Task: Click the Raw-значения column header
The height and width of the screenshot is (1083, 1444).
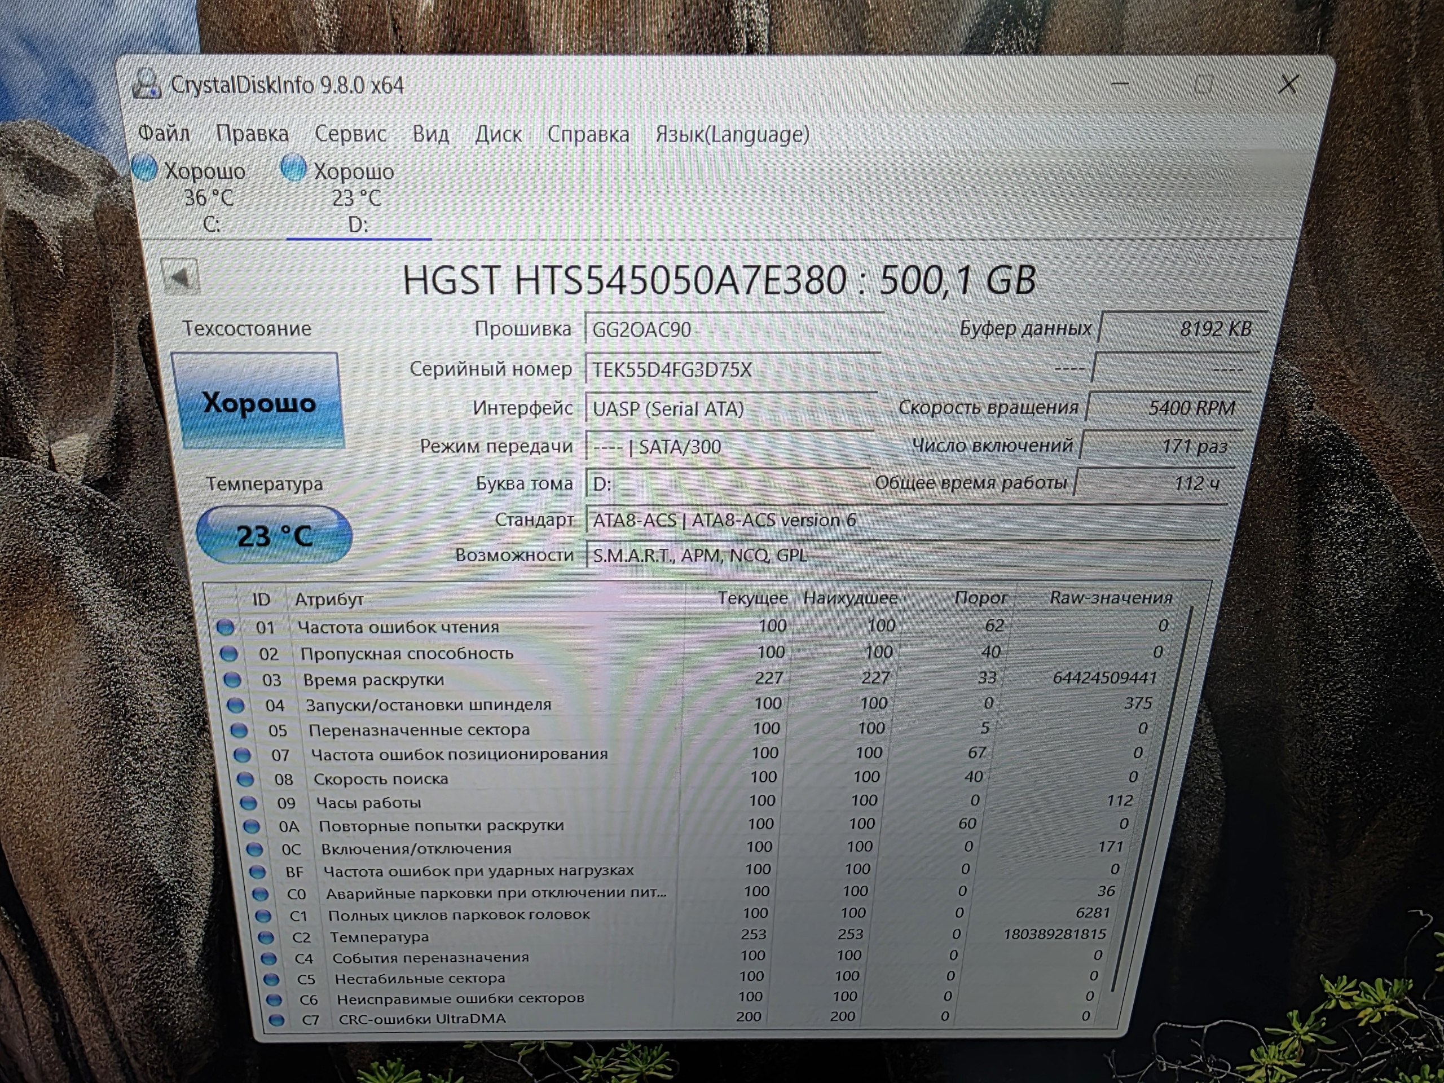Action: coord(1111,597)
